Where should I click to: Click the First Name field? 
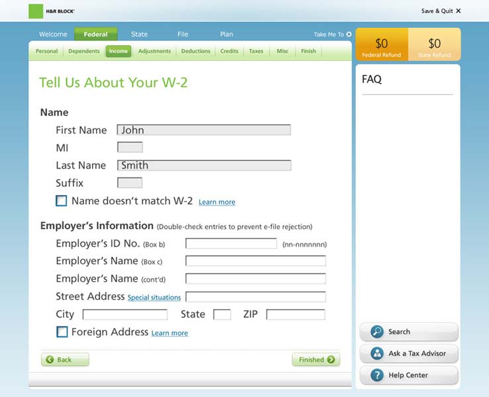pos(204,130)
